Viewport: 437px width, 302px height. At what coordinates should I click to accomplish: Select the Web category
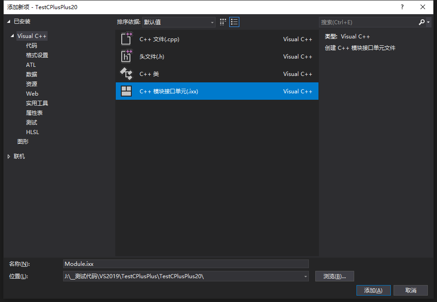pos(32,94)
